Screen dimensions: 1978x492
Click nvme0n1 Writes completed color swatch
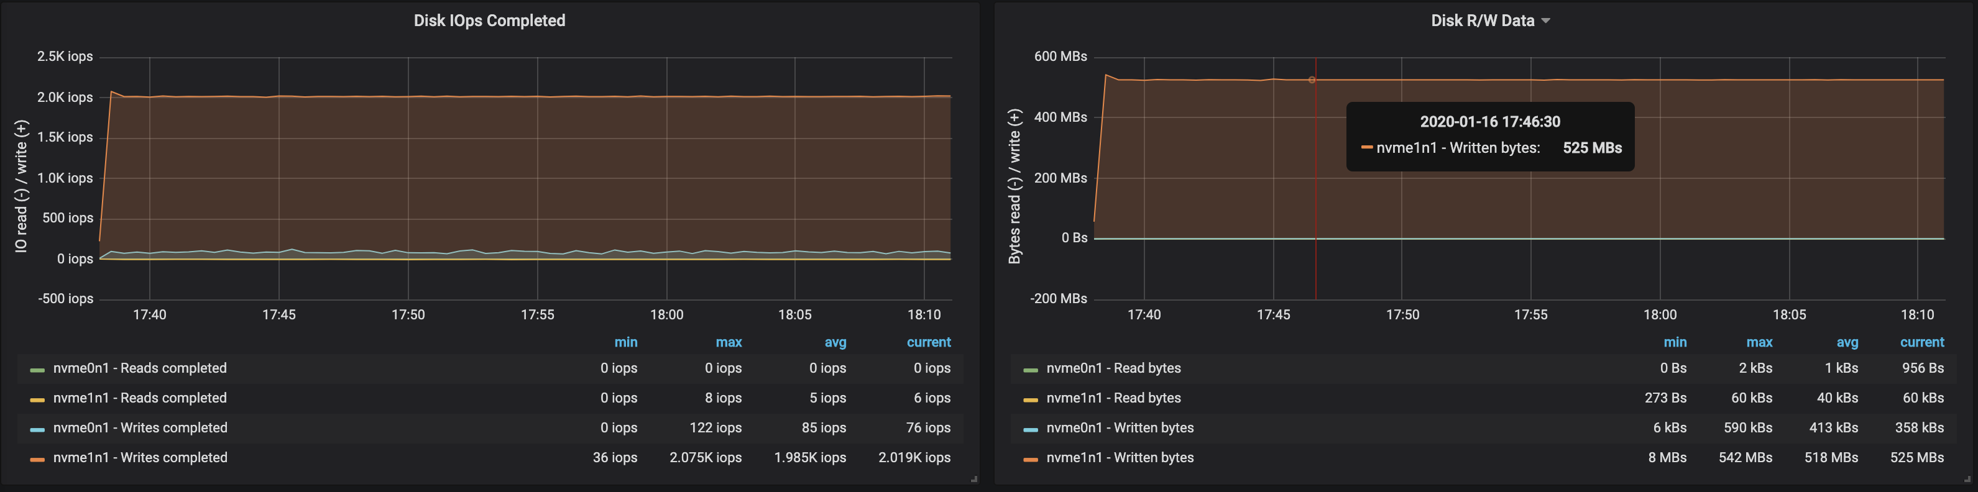37,430
